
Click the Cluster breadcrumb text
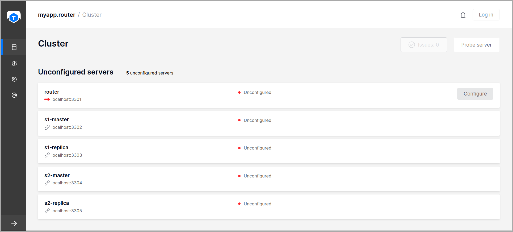click(92, 15)
